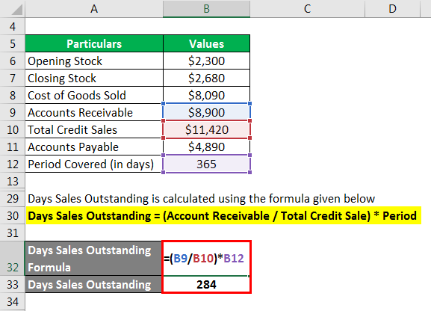Select row 34 header
The image size is (431, 311).
click(x=13, y=301)
